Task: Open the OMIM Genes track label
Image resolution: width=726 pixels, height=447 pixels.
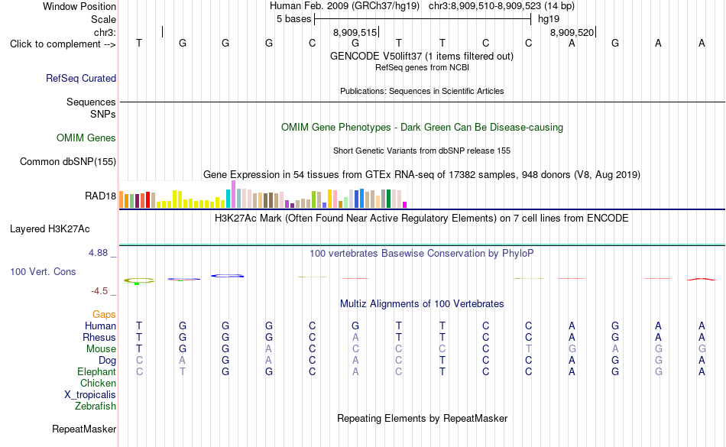Action: 86,138
